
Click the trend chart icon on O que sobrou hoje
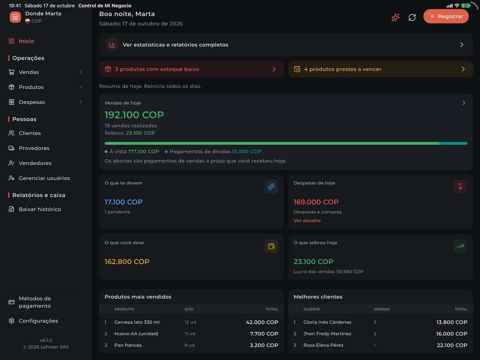460,246
